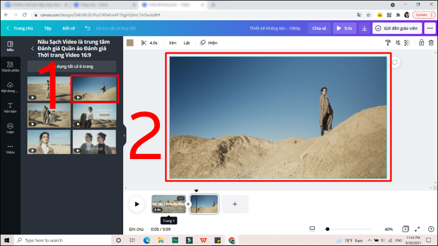The width and height of the screenshot is (438, 246).
Task: Open the Văn bản text tab
Action: (10, 108)
